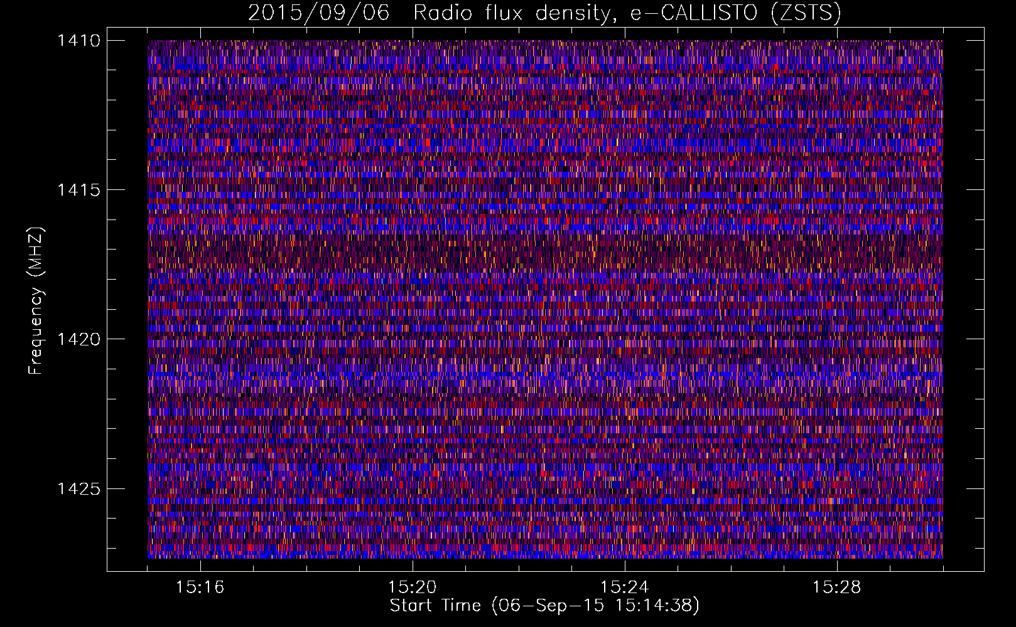The height and width of the screenshot is (627, 1016).
Task: Click the 1415 frequency tick label
Action: pos(78,190)
